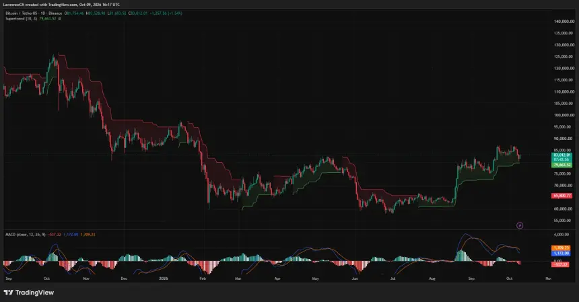This screenshot has height=302, width=579.
Task: Select the MACD (close, 12, 26, 9) legend
Action: tap(26, 235)
